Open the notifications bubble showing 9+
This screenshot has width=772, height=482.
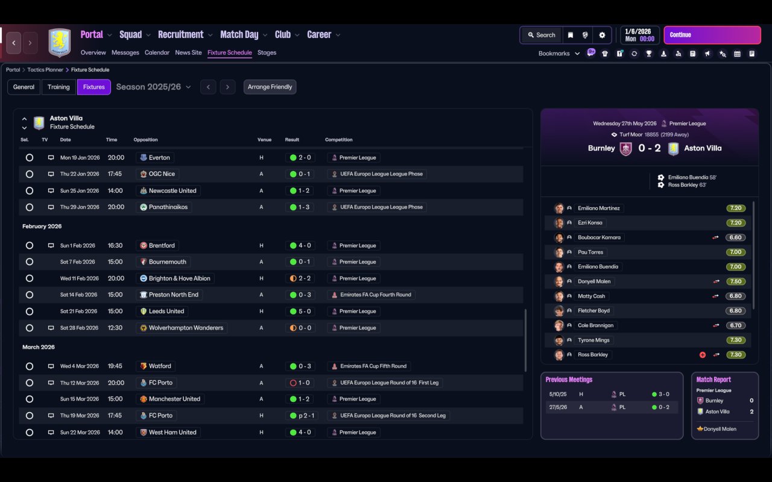(591, 52)
